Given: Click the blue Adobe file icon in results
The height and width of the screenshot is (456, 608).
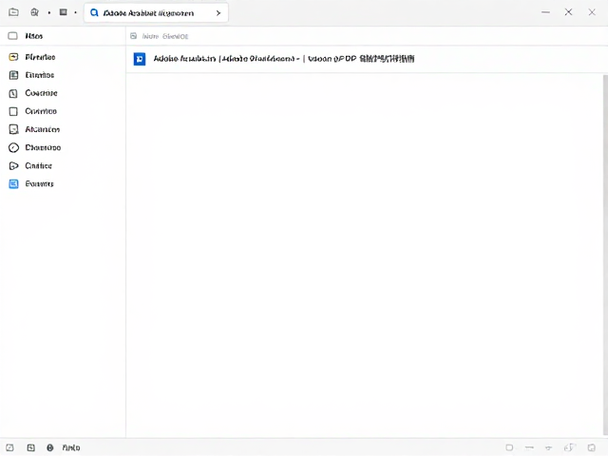Looking at the screenshot, I should [140, 59].
